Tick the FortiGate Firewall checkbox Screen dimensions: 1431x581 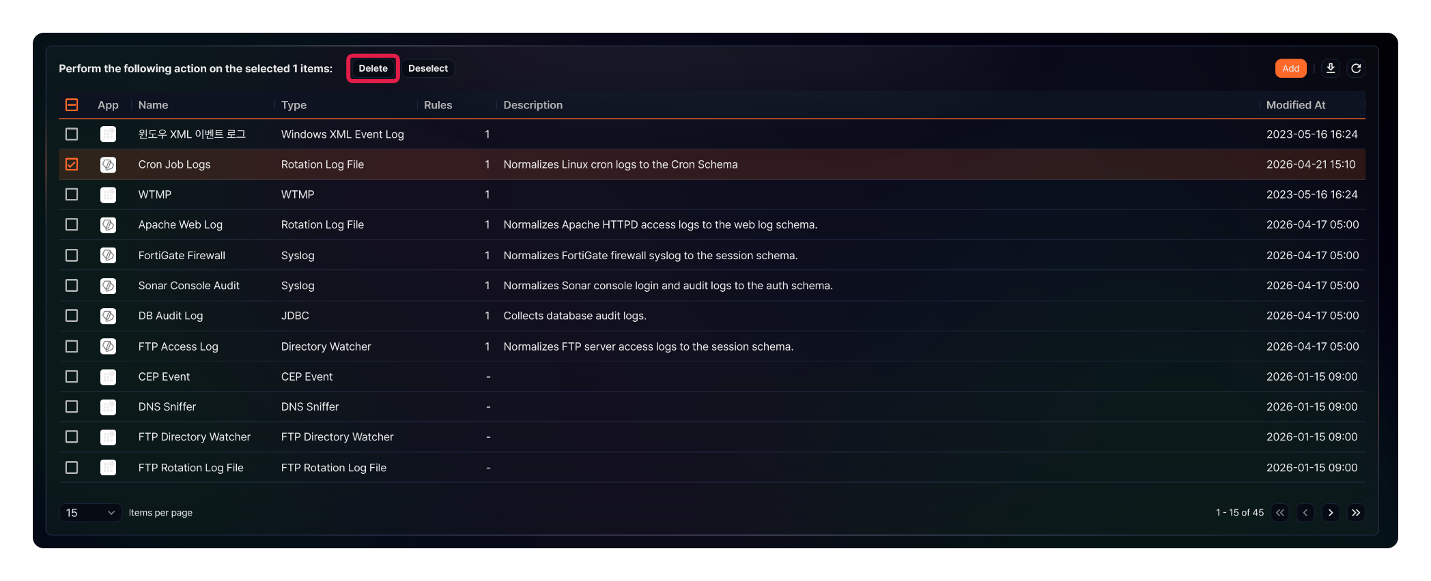pyautogui.click(x=72, y=255)
